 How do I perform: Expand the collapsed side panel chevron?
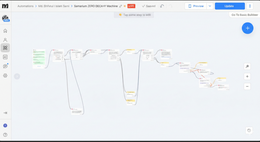17,76
